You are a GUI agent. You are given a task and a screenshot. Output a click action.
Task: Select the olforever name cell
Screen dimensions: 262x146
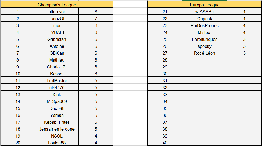tap(57, 12)
